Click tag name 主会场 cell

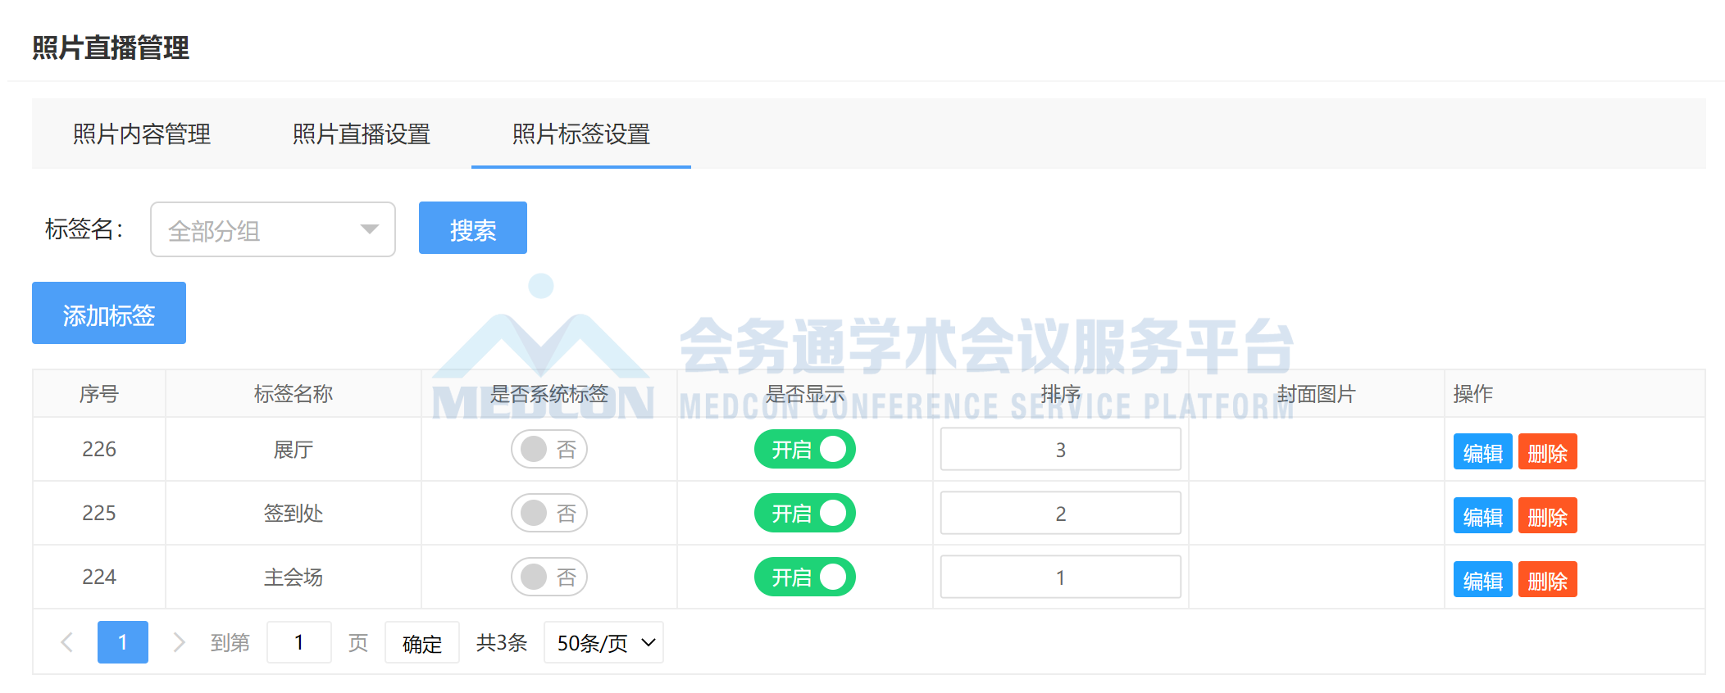point(294,577)
